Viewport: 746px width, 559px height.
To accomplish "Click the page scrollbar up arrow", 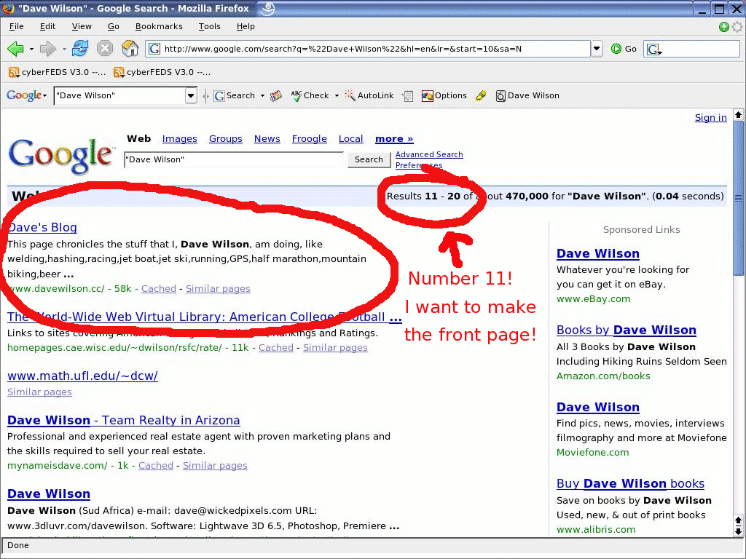I will point(739,114).
